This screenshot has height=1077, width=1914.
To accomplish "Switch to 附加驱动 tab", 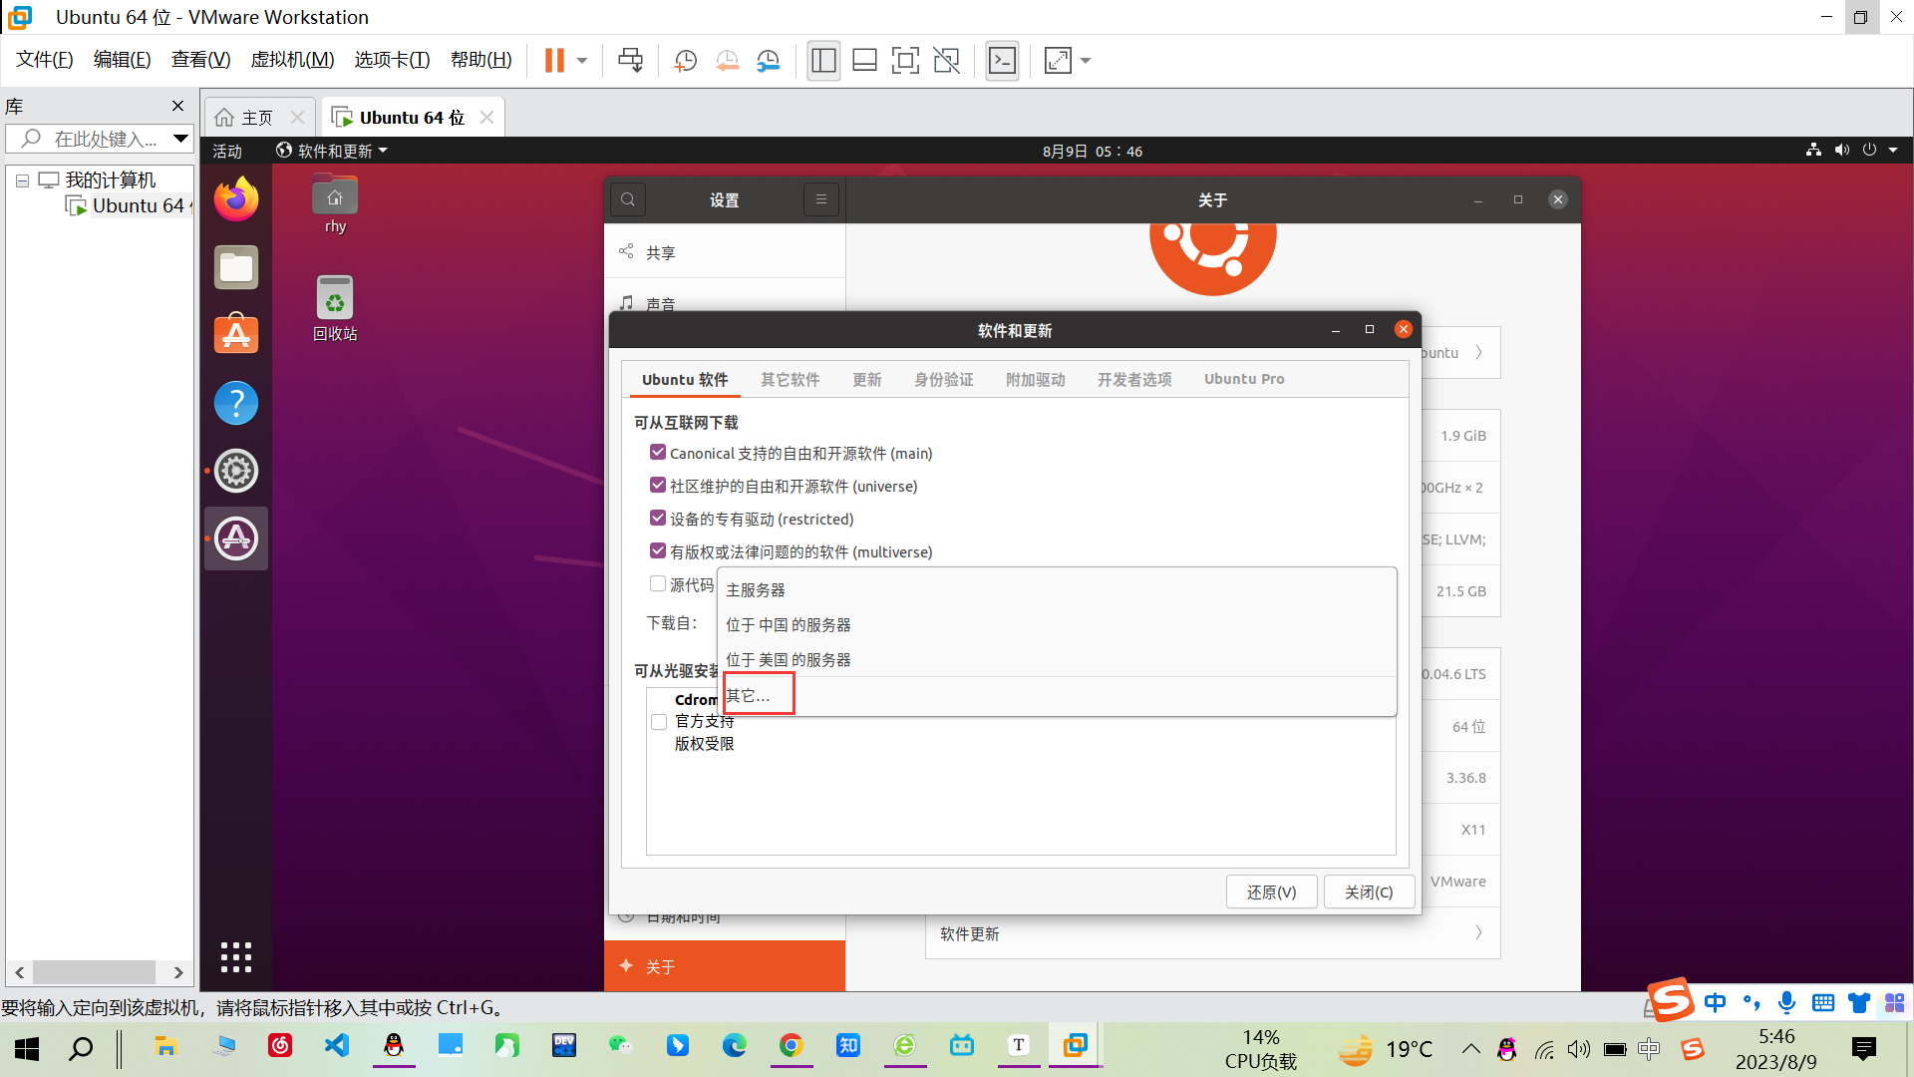I will tap(1035, 380).
